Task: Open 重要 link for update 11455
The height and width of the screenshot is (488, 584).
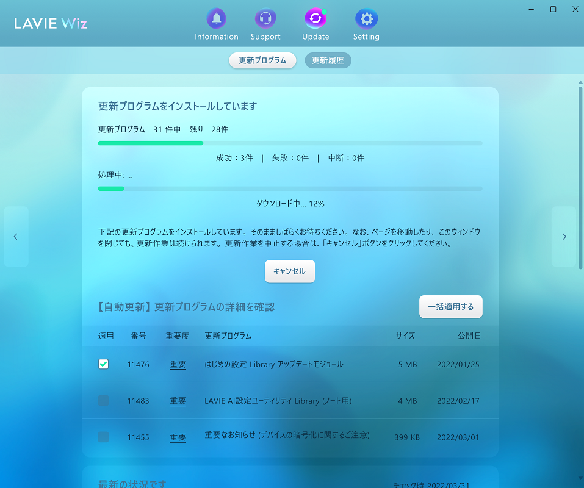Action: tap(178, 437)
